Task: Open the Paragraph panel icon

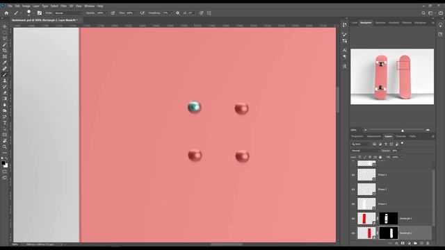Action: pyautogui.click(x=344, y=56)
